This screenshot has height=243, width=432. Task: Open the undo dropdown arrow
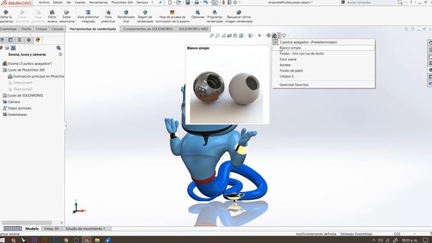(x=209, y=3)
